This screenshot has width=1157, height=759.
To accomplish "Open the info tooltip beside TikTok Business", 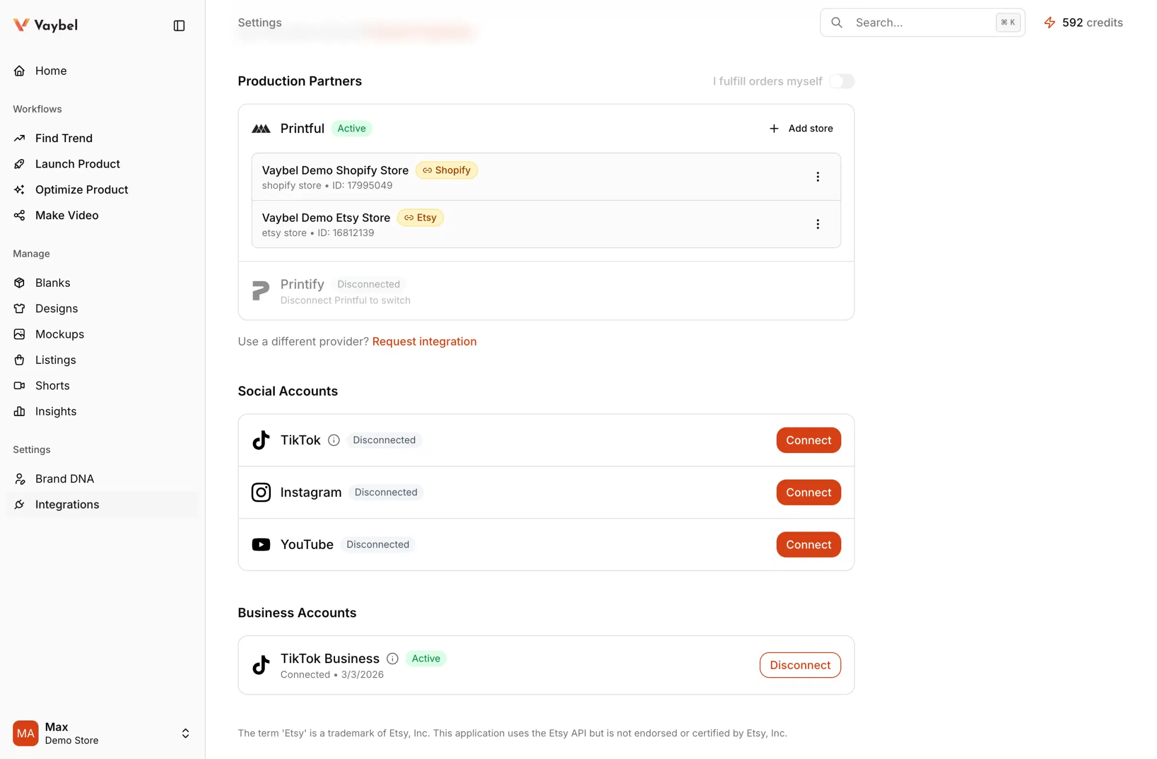I will [392, 658].
